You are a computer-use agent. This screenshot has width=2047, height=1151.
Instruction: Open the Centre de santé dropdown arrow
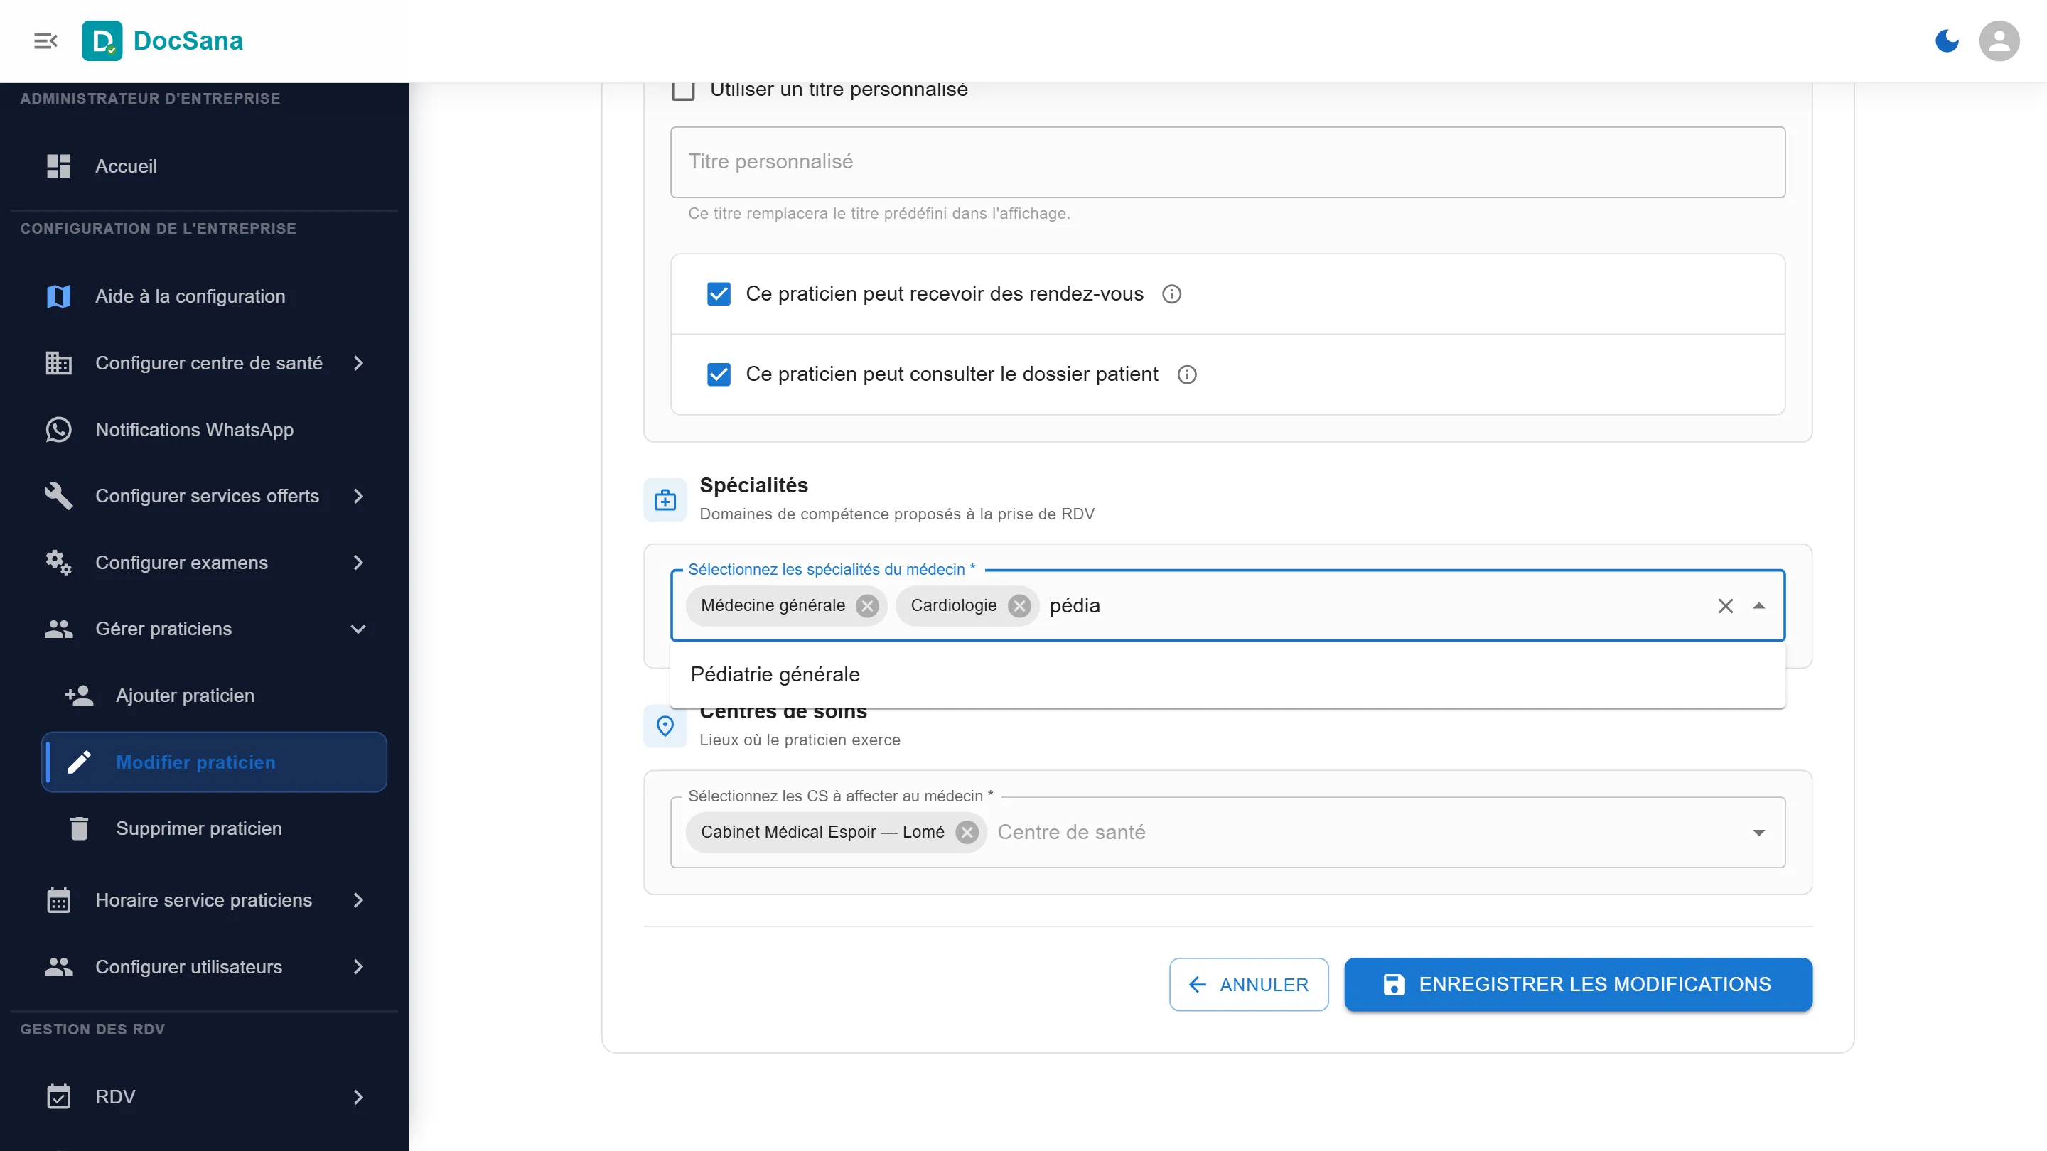click(1758, 833)
